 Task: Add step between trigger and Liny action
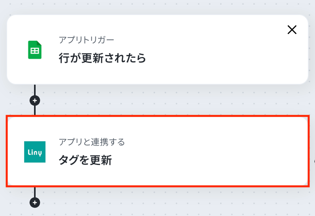click(35, 100)
